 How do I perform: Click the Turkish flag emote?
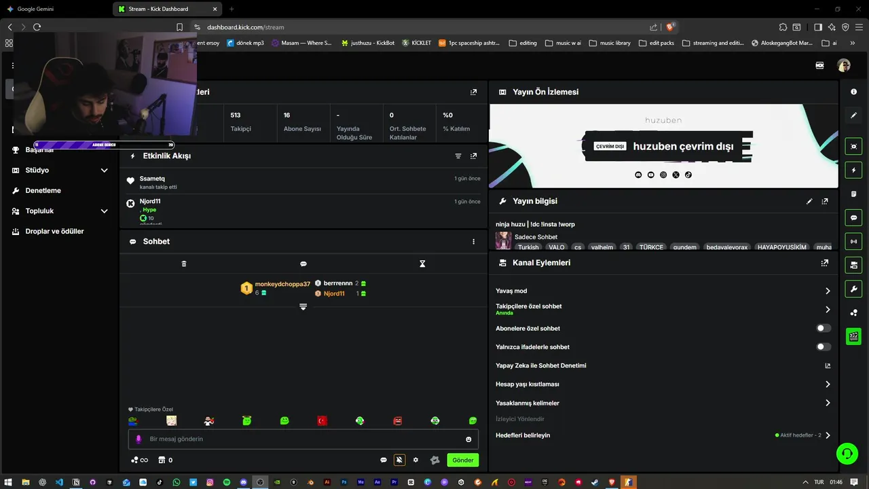pyautogui.click(x=322, y=421)
